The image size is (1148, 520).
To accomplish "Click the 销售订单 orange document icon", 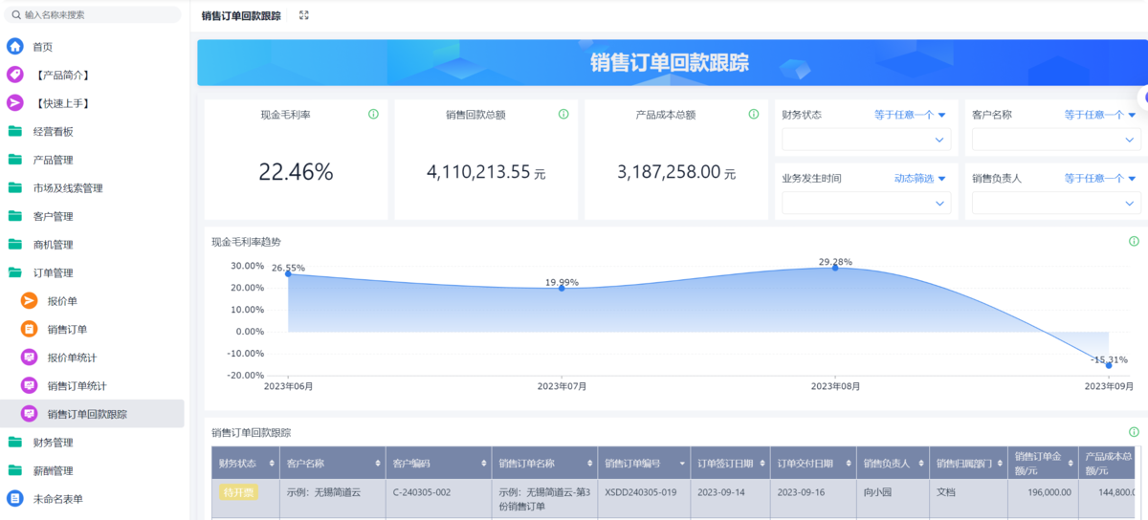I will [30, 330].
